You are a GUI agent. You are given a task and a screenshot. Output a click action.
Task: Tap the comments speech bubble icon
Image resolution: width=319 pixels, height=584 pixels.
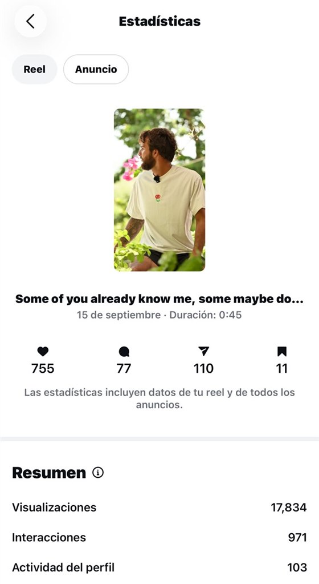(124, 351)
